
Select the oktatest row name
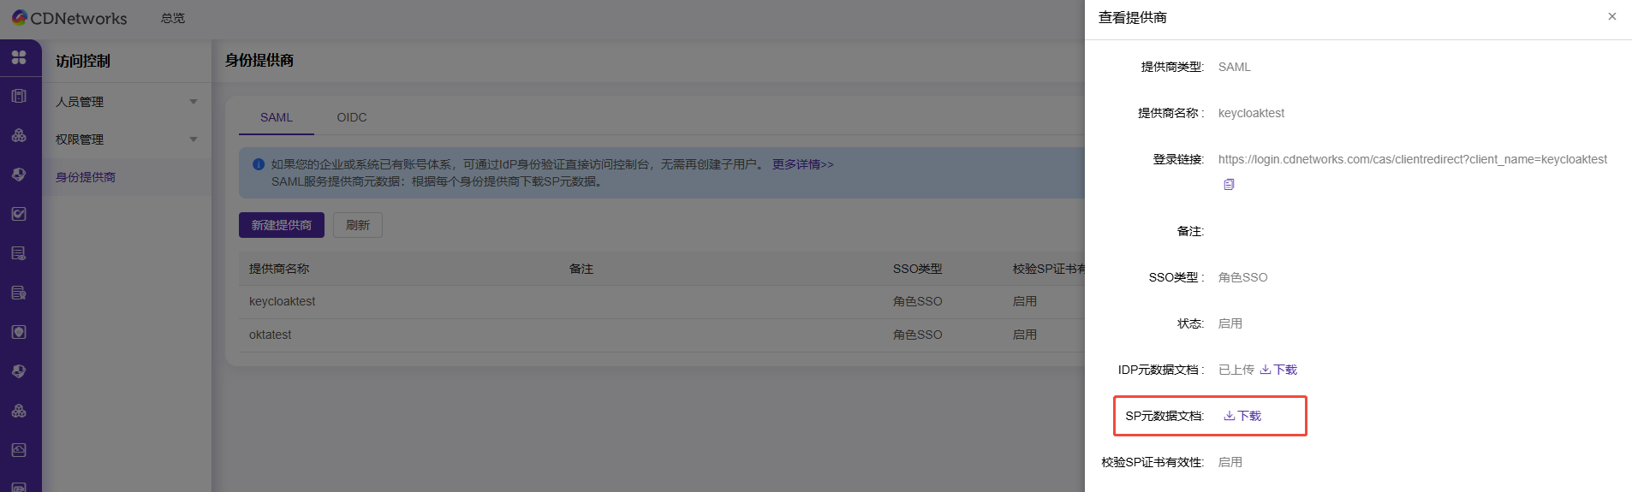tap(271, 335)
